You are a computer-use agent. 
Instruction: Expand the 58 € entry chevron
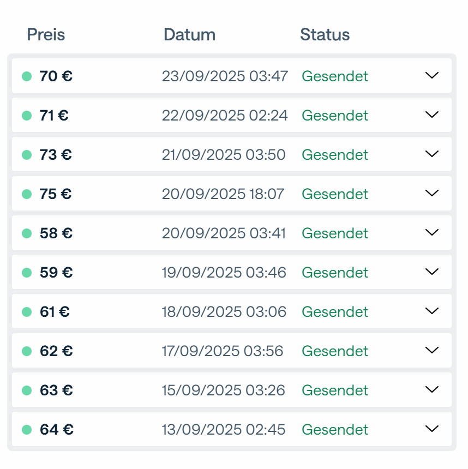(431, 233)
